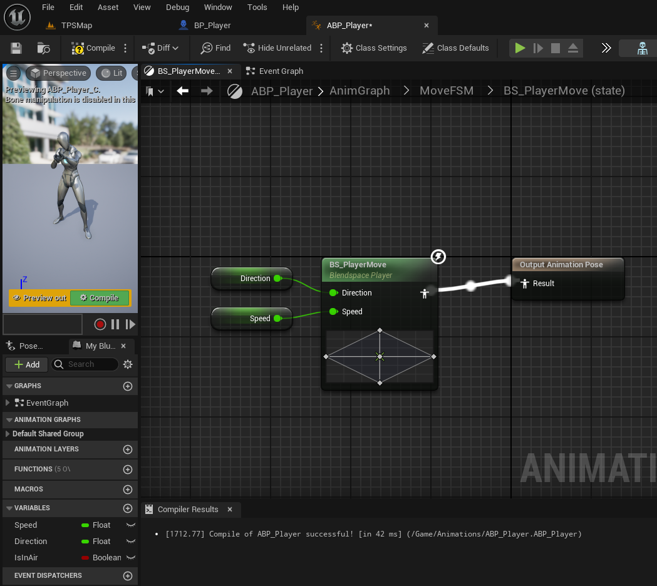
Task: Click the My Blueprint Search field
Action: pos(85,364)
